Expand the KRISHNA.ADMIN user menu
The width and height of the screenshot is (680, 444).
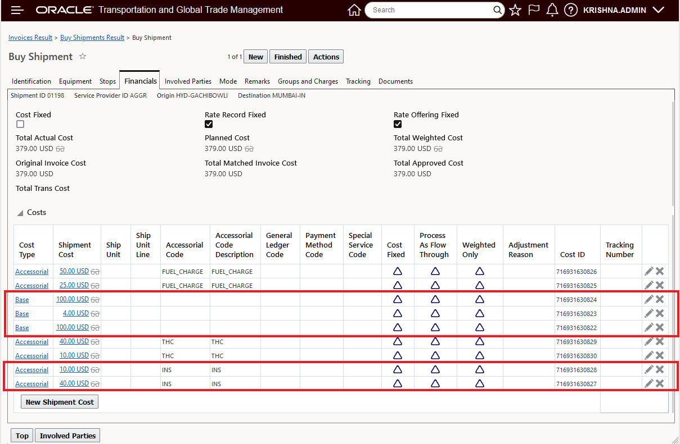coord(659,10)
